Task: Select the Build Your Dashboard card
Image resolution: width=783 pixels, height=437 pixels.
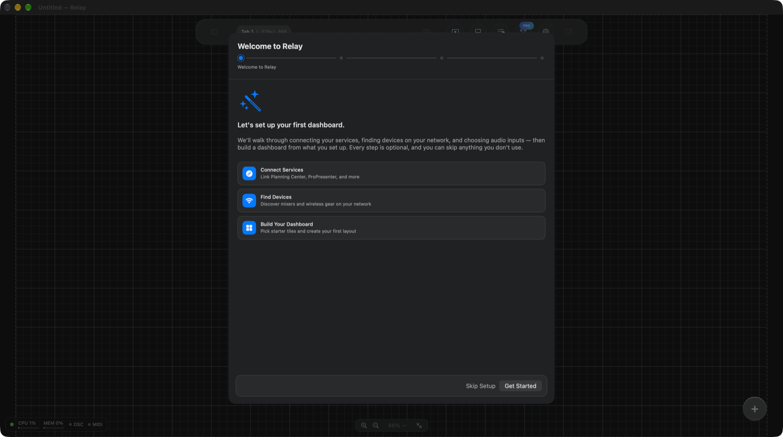Action: pos(391,228)
